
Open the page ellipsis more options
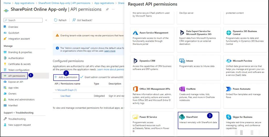[113, 9]
